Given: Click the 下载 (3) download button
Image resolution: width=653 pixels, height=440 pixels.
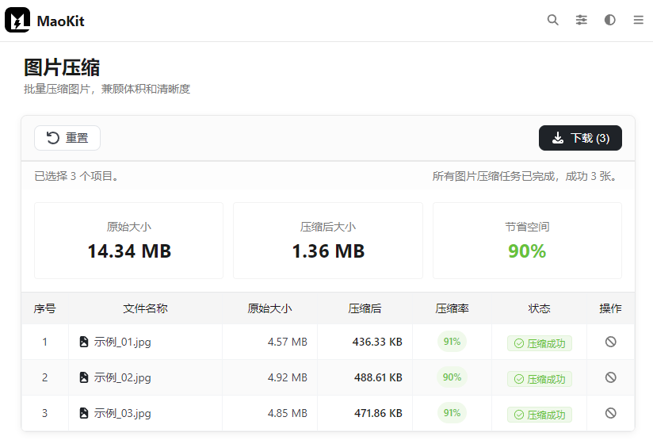Looking at the screenshot, I should [580, 138].
